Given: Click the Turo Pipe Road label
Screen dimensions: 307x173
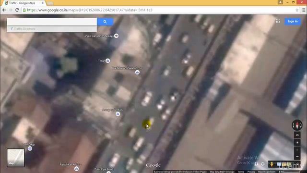Looking at the screenshot, I should (104, 169).
